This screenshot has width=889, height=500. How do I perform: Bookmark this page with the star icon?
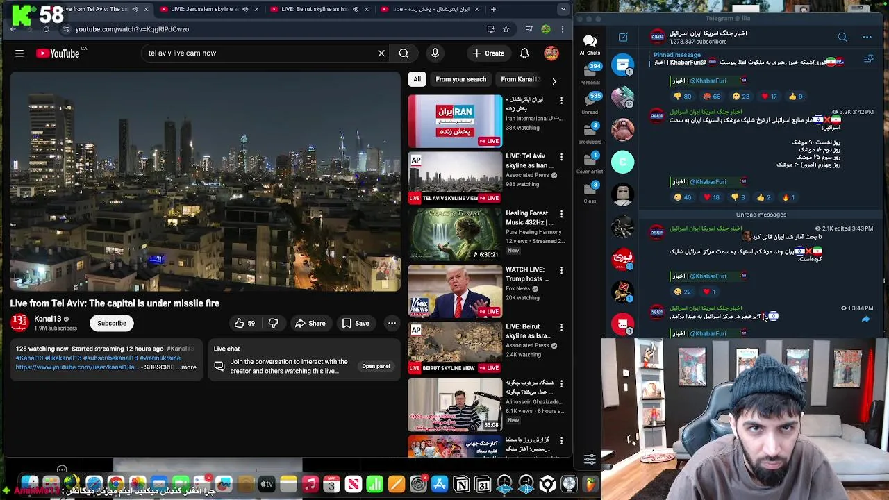[506, 29]
